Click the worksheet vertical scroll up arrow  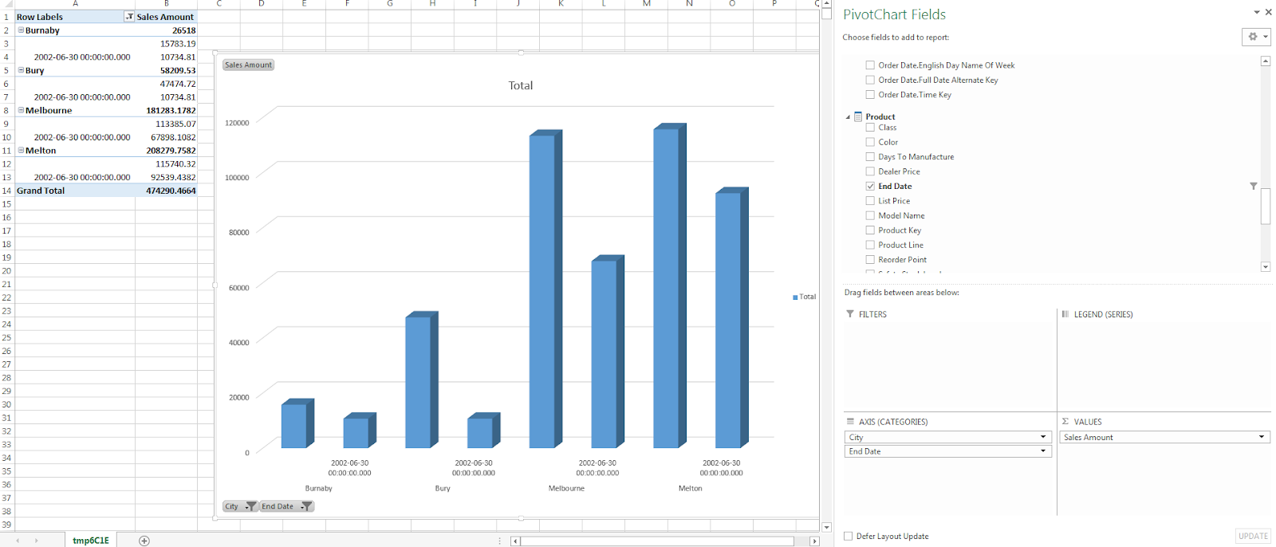(826, 3)
